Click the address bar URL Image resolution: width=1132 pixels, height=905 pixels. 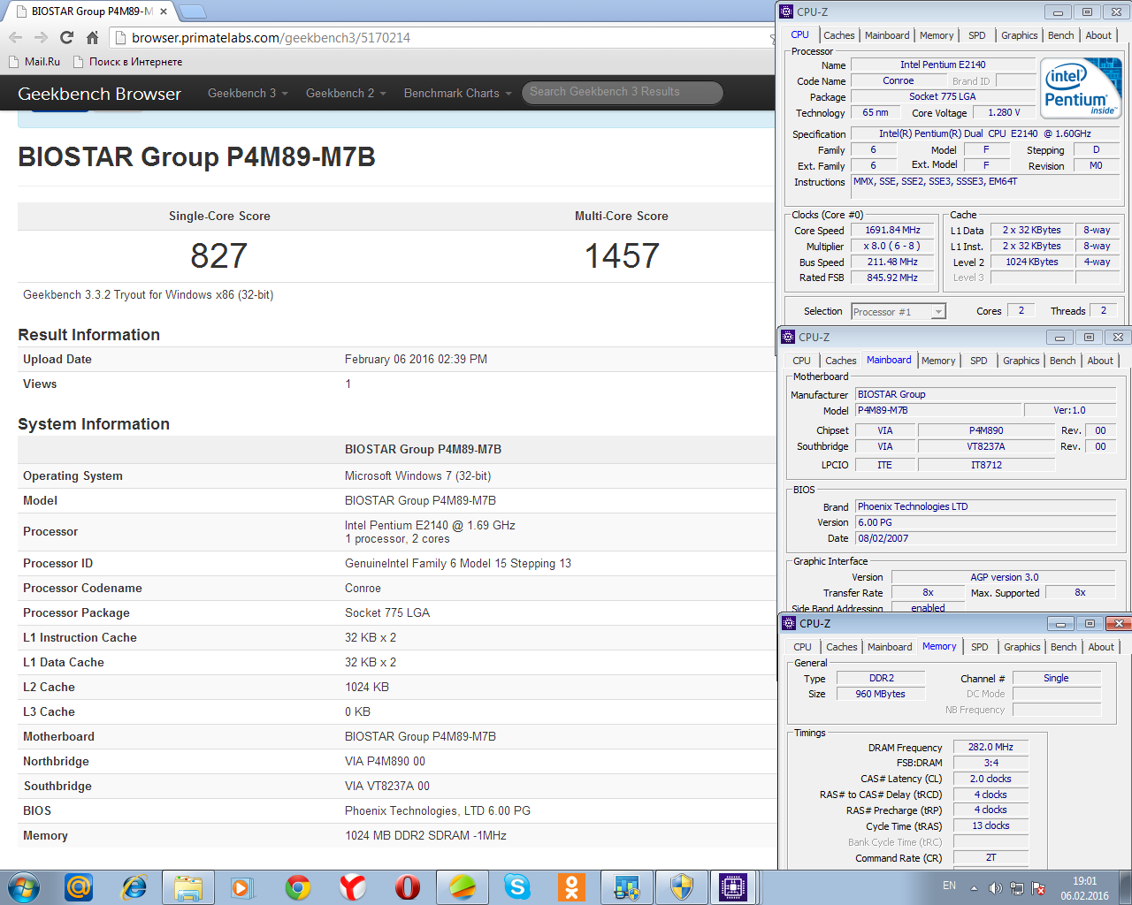(x=271, y=37)
